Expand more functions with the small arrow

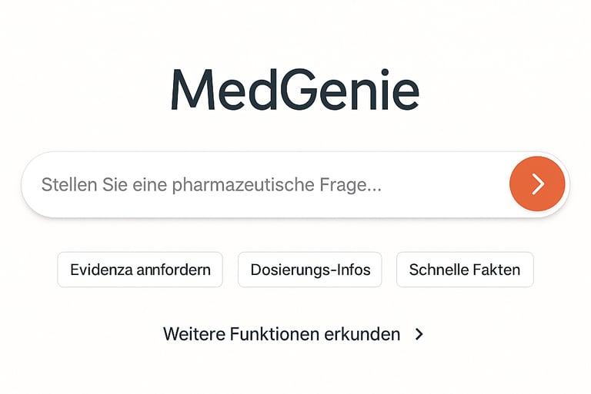coord(419,334)
